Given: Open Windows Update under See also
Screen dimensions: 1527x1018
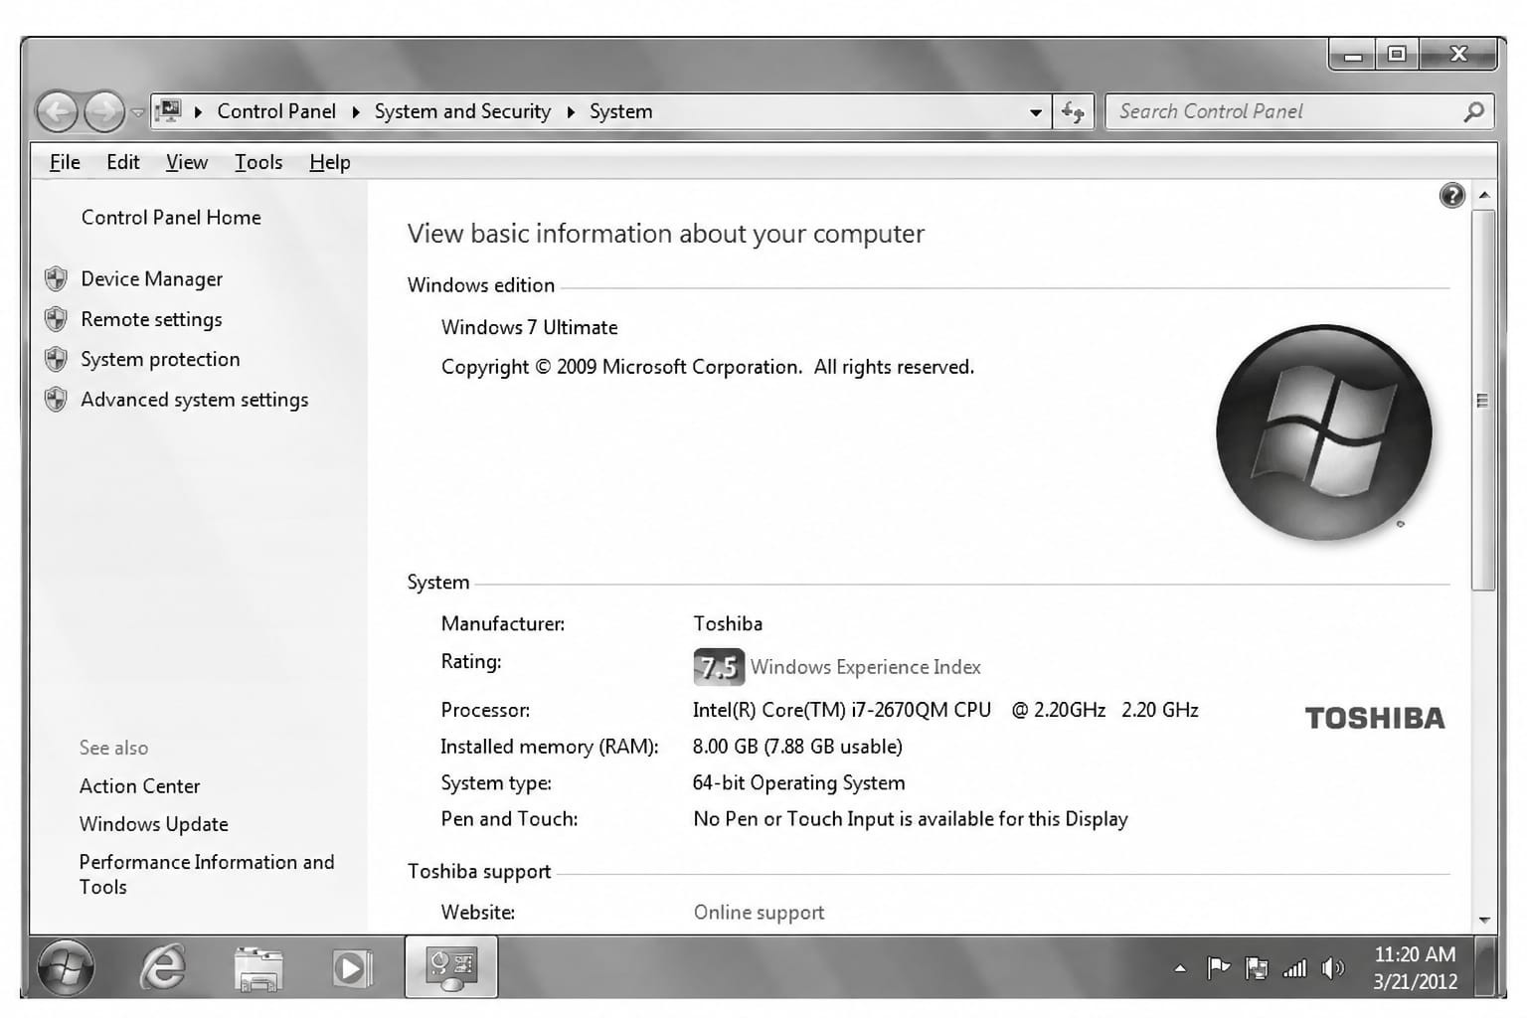Looking at the screenshot, I should tap(154, 824).
